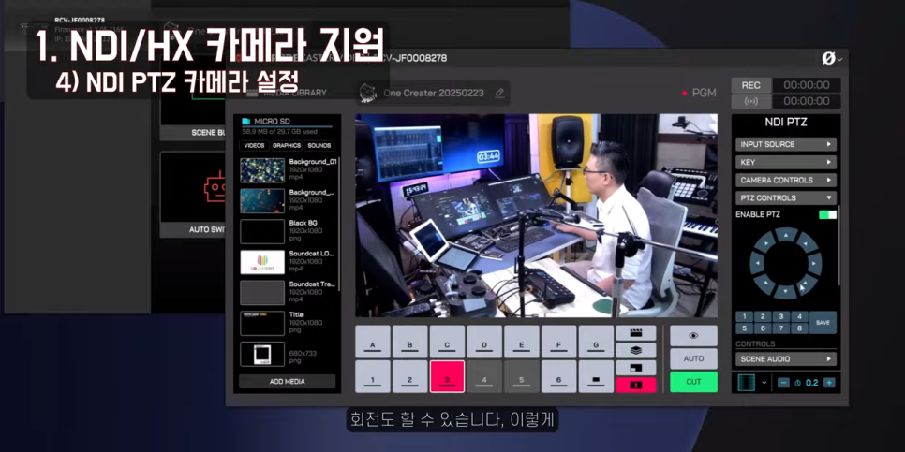
Task: Select scene button 3
Action: coord(447,377)
